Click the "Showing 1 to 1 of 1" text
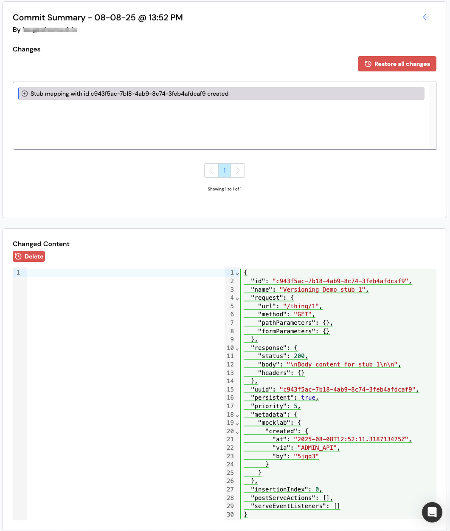 [225, 189]
